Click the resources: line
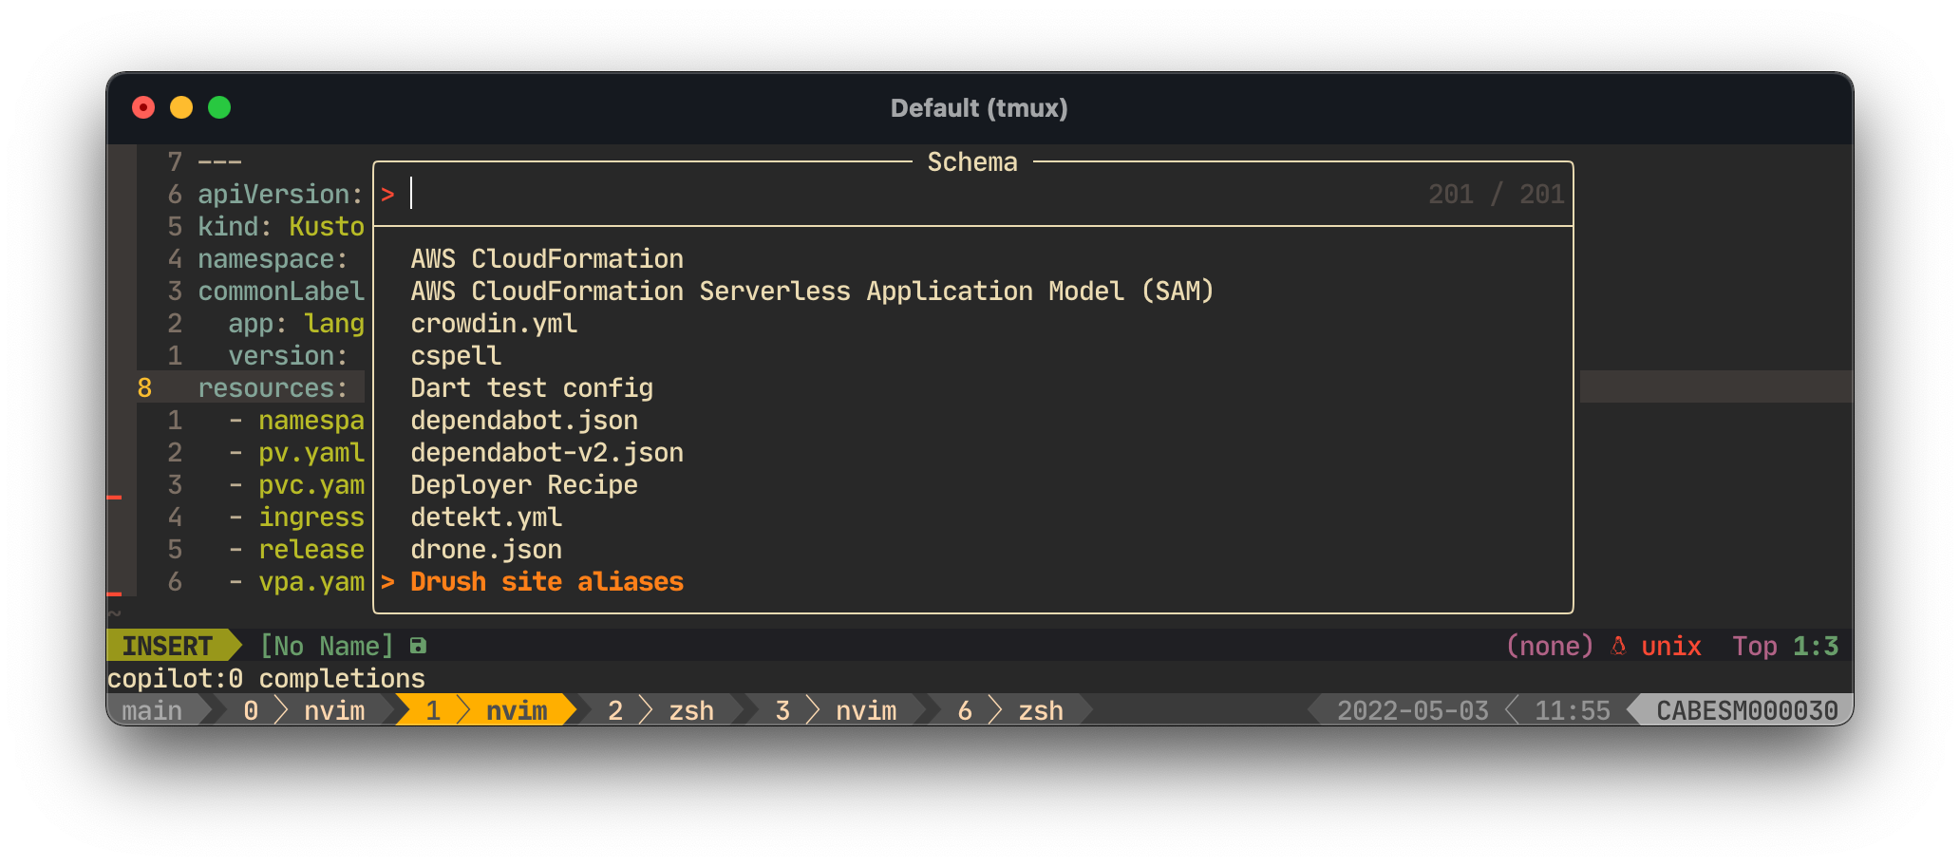Image resolution: width=1960 pixels, height=866 pixels. [273, 387]
